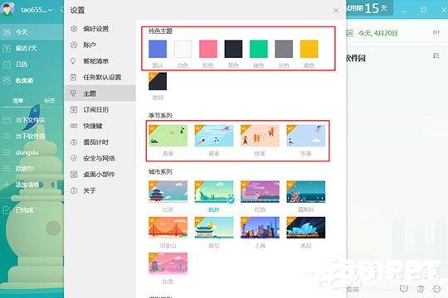Click 添加清单 add list button
The height and width of the screenshot is (298, 448).
pyautogui.click(x=32, y=185)
